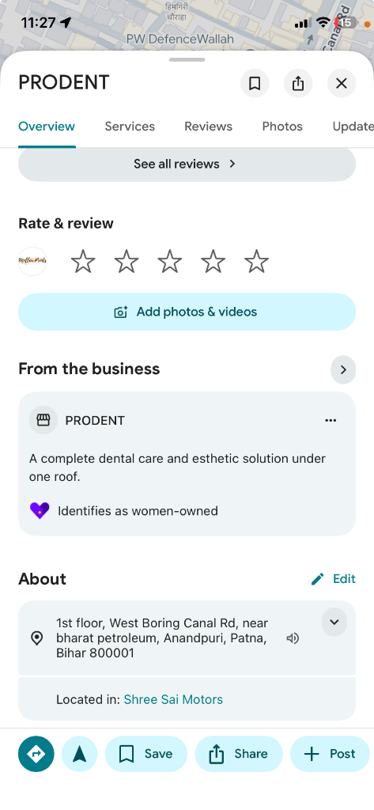Tap Add photos & videos button
Screen dimensions: 374x810
point(187,312)
